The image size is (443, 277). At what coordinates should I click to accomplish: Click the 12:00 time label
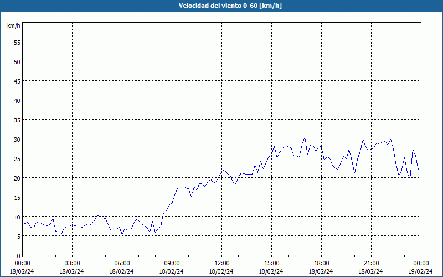[221, 264]
